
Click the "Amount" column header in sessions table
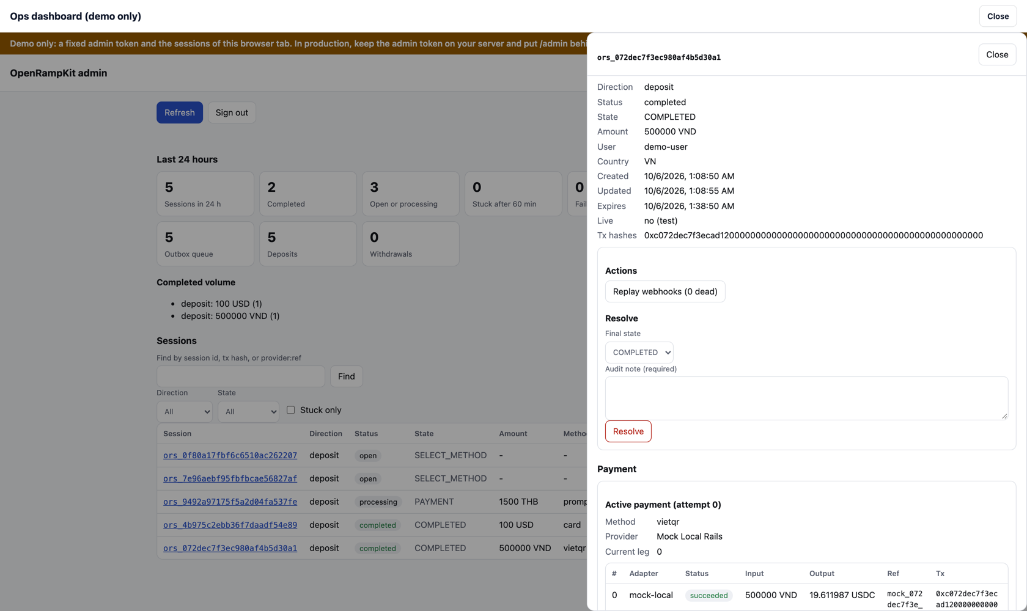tap(513, 434)
